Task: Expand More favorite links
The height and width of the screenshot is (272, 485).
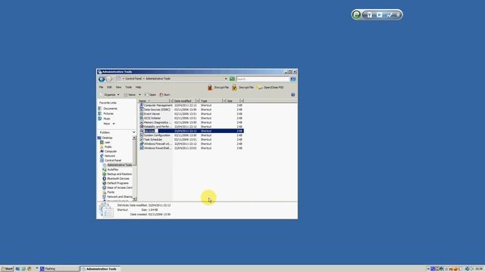Action: (x=109, y=124)
